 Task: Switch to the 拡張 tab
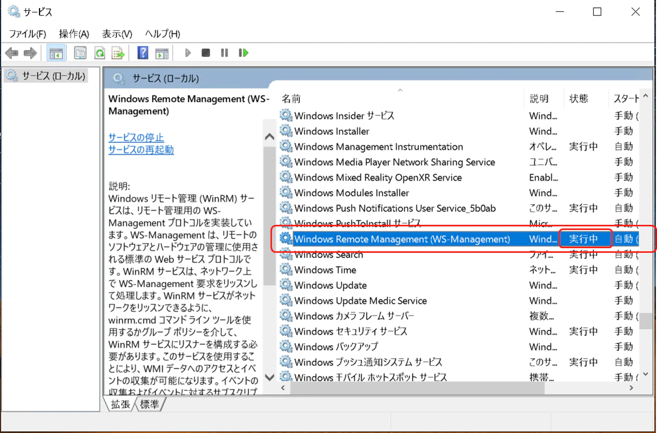tap(120, 404)
